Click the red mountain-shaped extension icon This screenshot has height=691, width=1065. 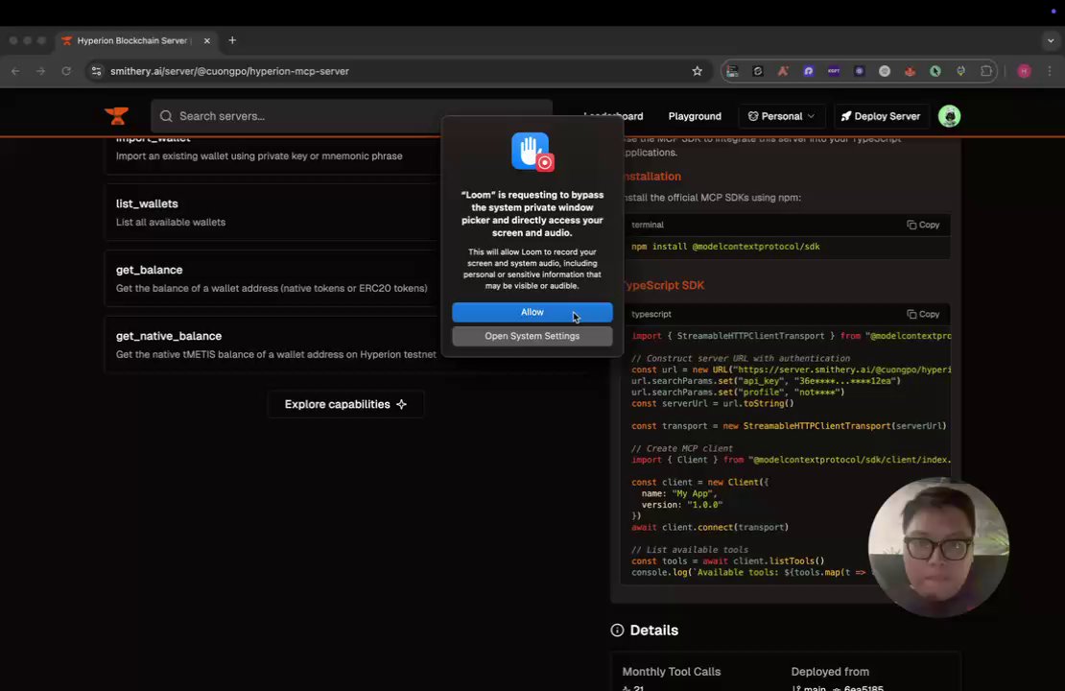[783, 71]
